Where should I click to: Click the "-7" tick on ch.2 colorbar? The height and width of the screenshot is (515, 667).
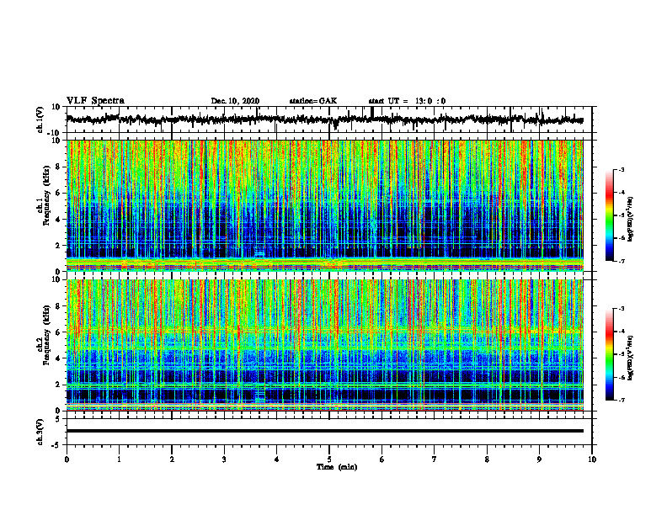click(622, 401)
